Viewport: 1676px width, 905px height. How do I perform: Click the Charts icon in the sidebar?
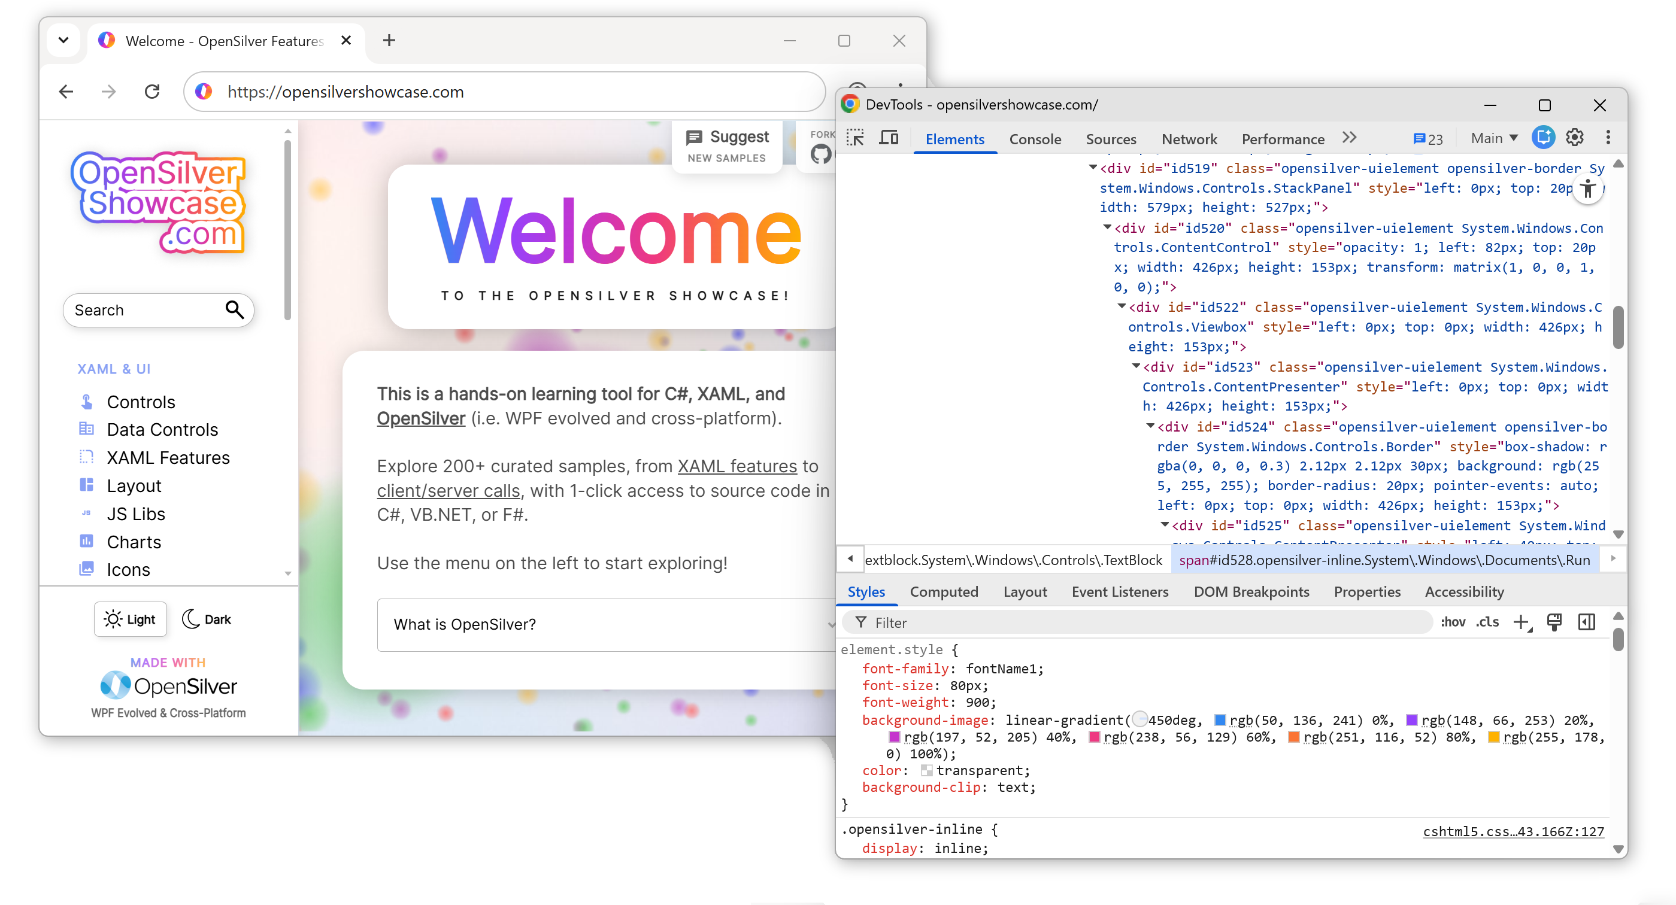pyautogui.click(x=87, y=542)
